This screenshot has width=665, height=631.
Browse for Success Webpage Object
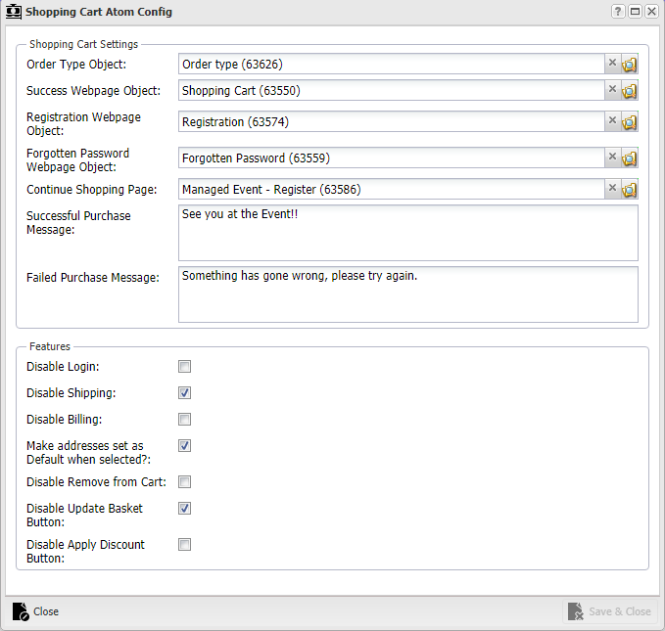(x=630, y=91)
